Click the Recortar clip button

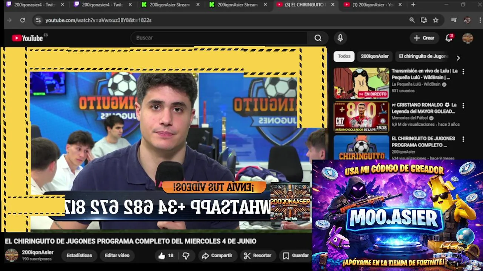[258, 256]
